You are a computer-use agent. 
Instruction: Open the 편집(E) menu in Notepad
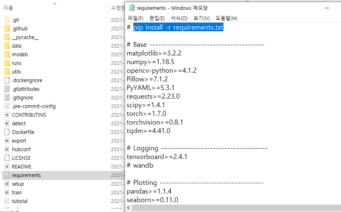coord(157,18)
